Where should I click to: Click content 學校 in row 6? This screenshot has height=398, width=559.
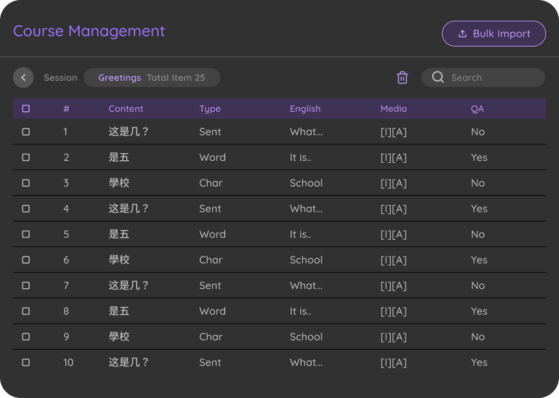tap(118, 260)
